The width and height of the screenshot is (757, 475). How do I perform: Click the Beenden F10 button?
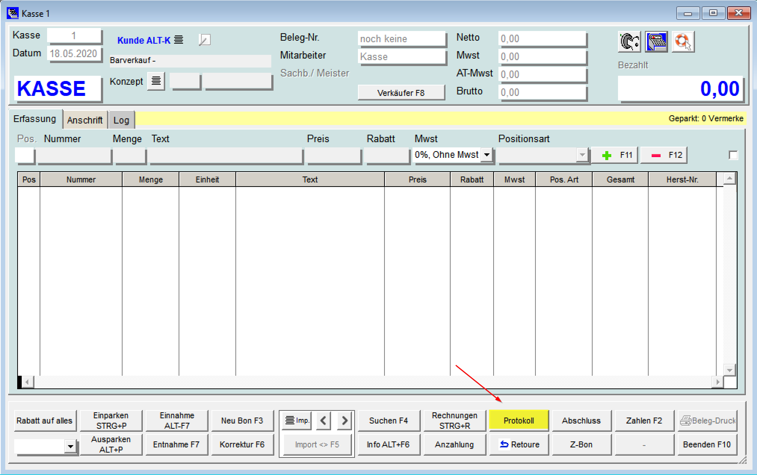707,444
